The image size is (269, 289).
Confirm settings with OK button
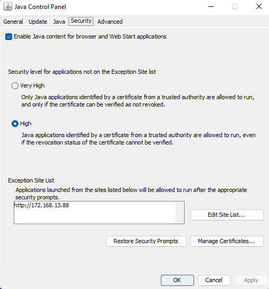click(x=177, y=280)
